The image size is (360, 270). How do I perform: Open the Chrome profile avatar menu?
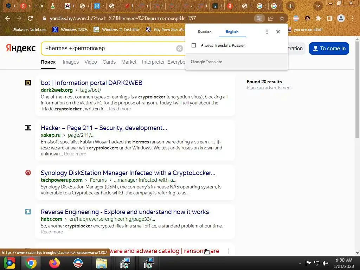point(341,18)
